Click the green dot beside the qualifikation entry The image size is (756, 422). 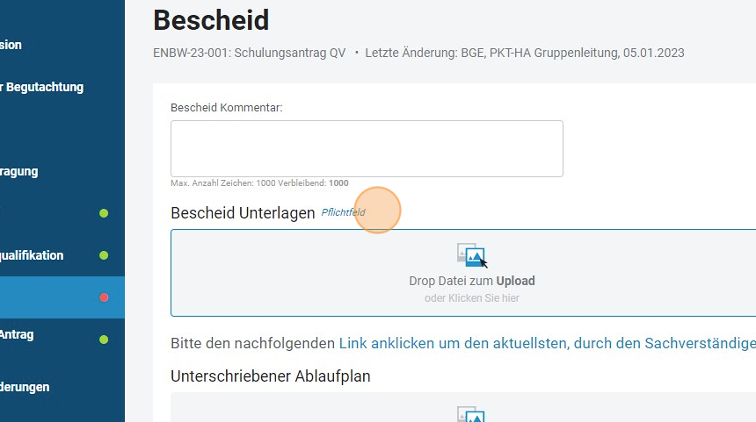pyautogui.click(x=104, y=255)
